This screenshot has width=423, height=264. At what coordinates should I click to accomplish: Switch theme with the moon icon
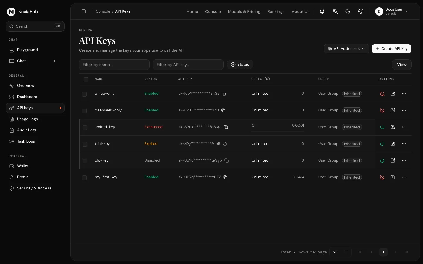tap(348, 11)
